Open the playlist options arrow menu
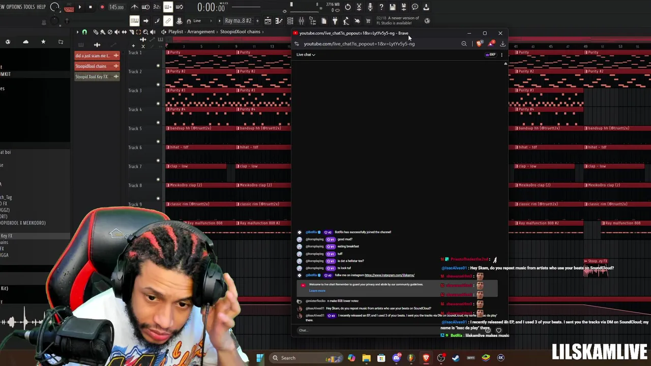This screenshot has width=651, height=366. [x=78, y=32]
